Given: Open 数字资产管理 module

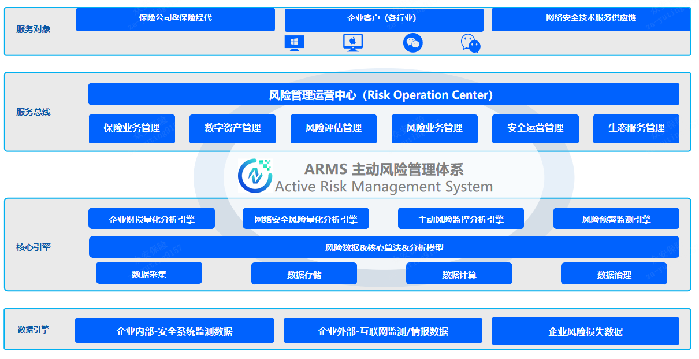Looking at the screenshot, I should click(x=233, y=128).
